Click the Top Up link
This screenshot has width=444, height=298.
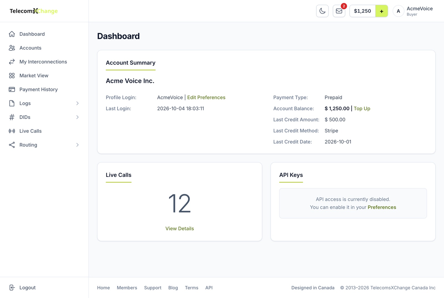coord(362,108)
